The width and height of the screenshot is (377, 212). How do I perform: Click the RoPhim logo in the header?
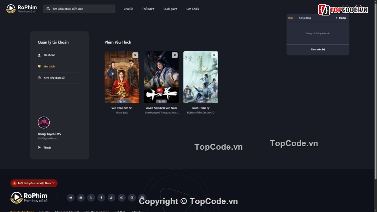(x=21, y=9)
